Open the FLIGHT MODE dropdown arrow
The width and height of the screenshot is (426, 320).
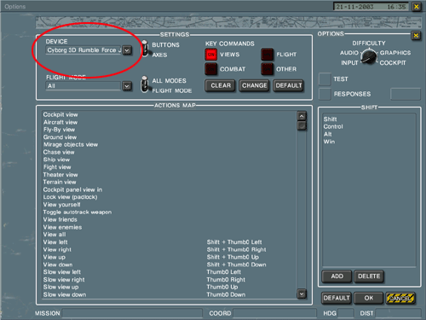click(x=127, y=86)
